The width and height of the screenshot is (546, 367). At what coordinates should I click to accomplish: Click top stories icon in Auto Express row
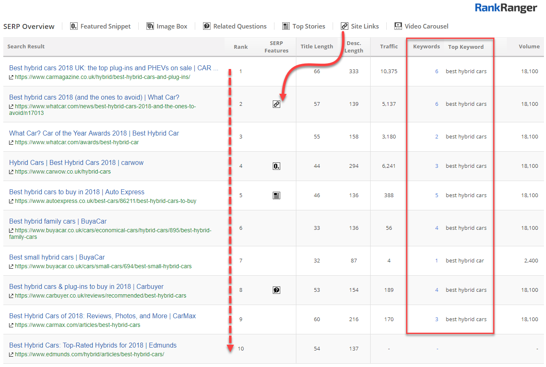coord(277,195)
